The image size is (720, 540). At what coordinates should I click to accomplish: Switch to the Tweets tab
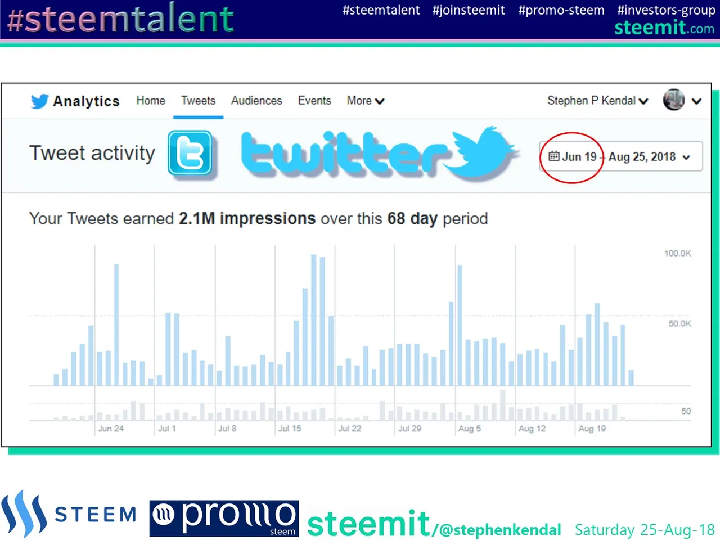(198, 101)
